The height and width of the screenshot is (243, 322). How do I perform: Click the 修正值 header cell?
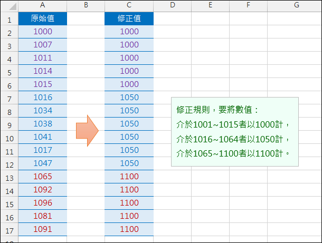129,18
